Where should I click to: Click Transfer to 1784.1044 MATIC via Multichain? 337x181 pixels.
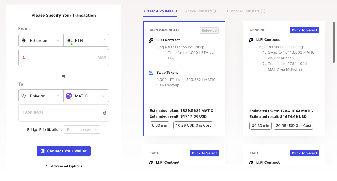[287, 66]
